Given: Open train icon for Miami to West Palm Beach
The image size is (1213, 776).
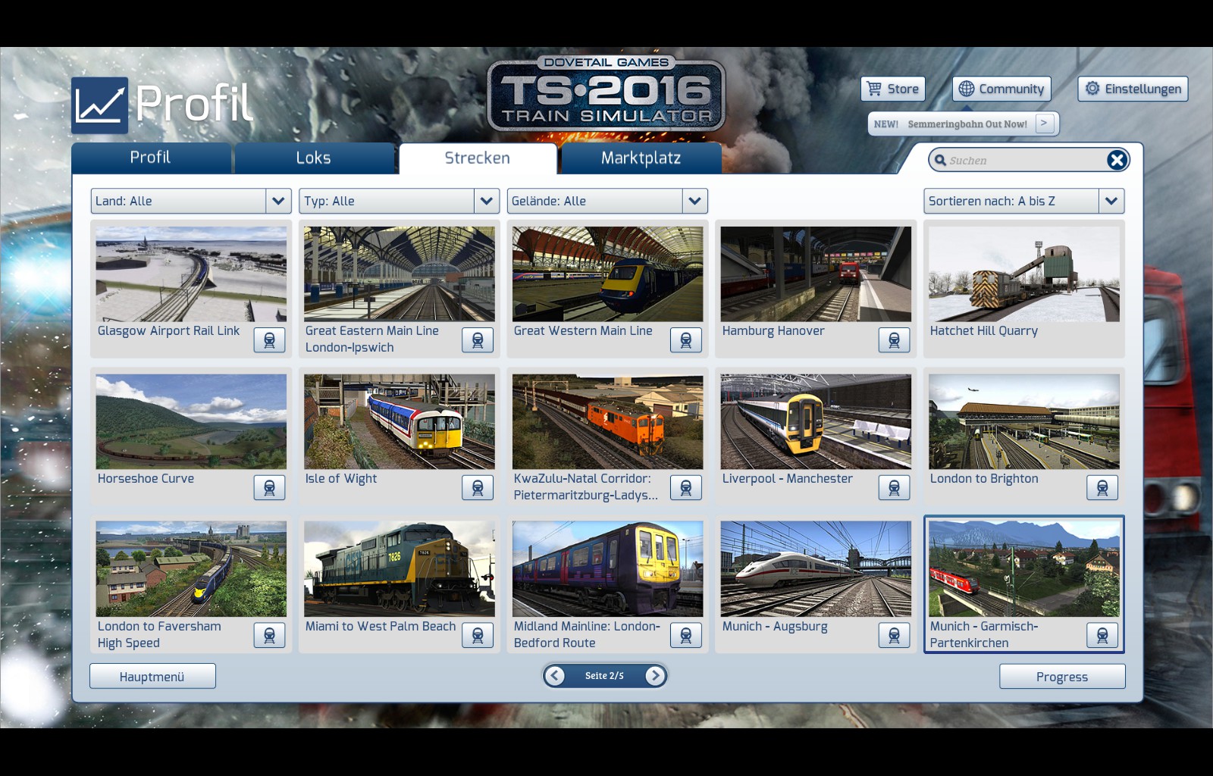Looking at the screenshot, I should tap(478, 636).
